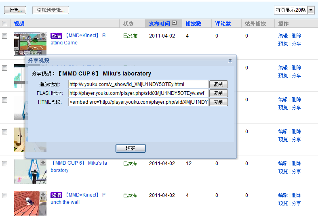
Task: Click 删除 for Batting Game row
Action: [x=296, y=36]
